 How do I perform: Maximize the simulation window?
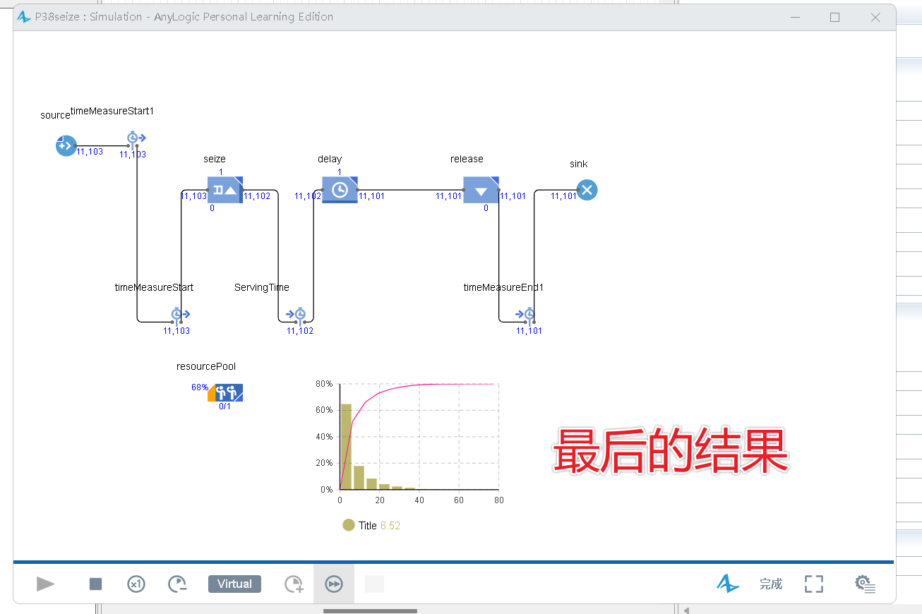click(x=835, y=17)
